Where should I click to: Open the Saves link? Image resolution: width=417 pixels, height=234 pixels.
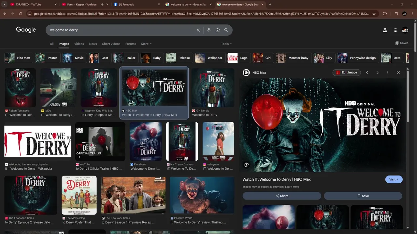402,43
